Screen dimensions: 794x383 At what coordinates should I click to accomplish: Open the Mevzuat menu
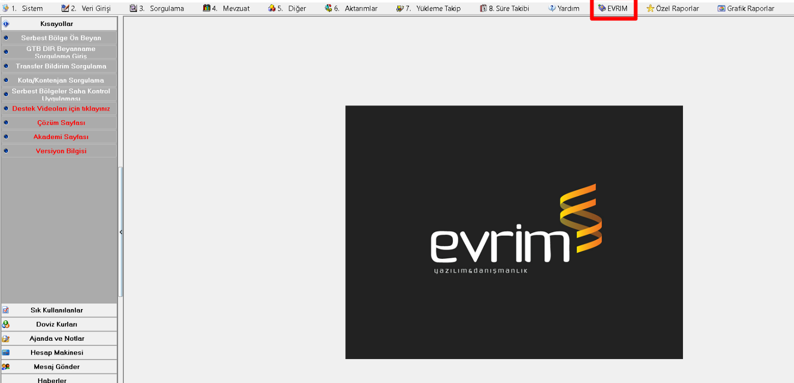226,8
